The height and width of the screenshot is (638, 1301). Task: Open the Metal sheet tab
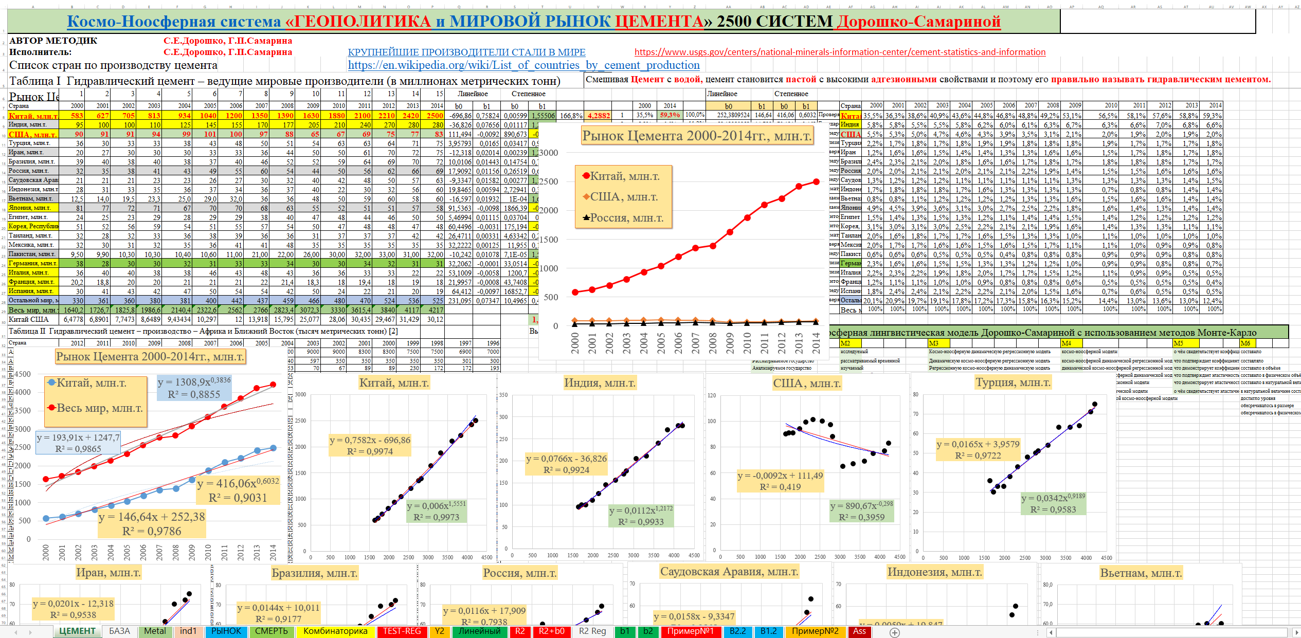(x=155, y=631)
